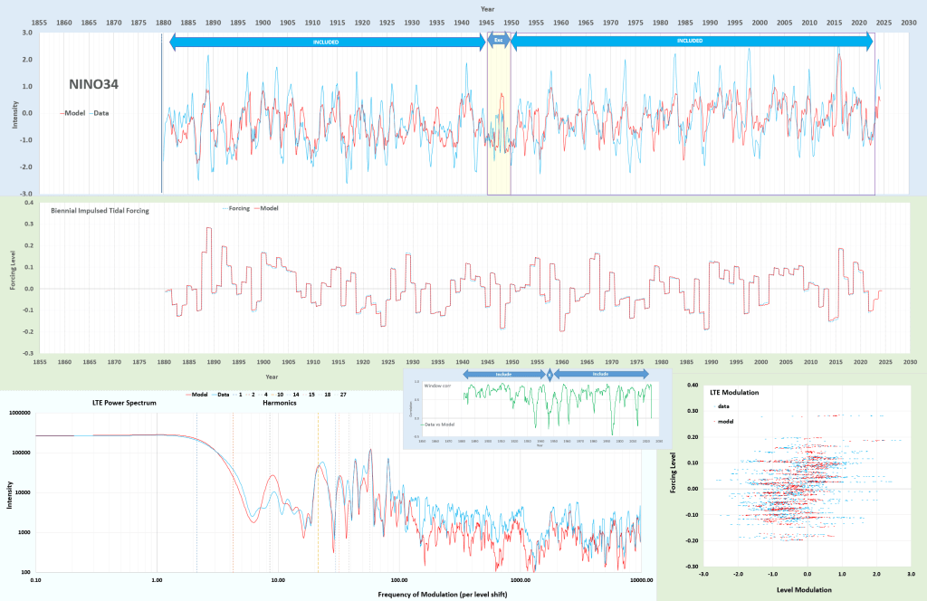The width and height of the screenshot is (927, 601).
Task: Select the small excluded-interval arrow near 1947
Action: (498, 41)
